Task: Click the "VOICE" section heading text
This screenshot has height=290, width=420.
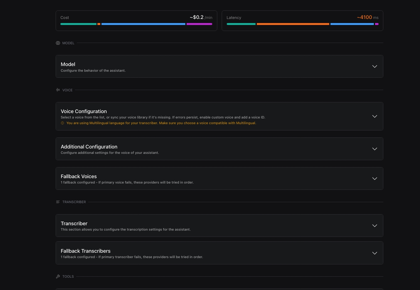Action: [67, 90]
